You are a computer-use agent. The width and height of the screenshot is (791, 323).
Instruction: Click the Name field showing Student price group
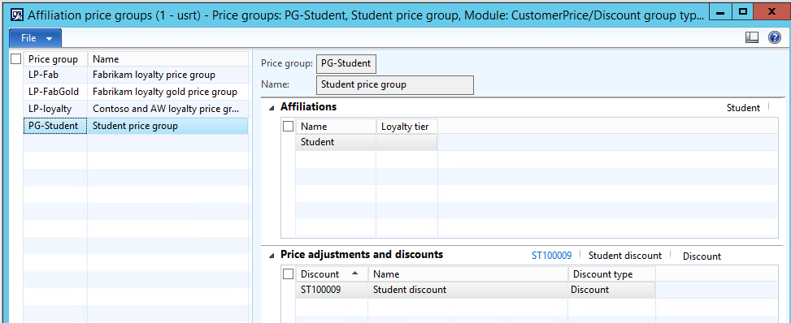click(x=395, y=84)
